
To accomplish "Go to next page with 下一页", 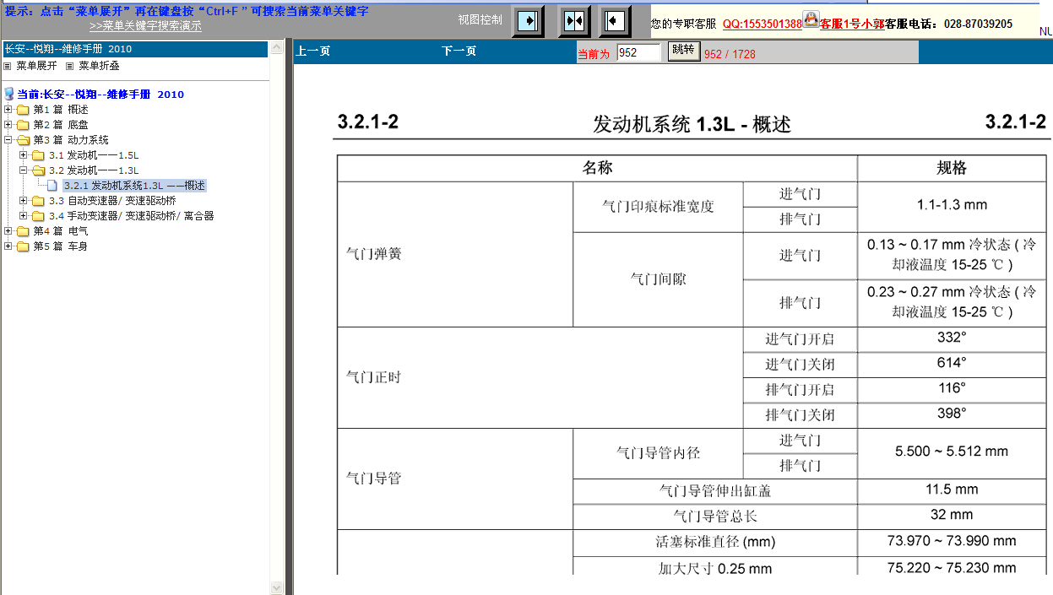I will [x=459, y=51].
